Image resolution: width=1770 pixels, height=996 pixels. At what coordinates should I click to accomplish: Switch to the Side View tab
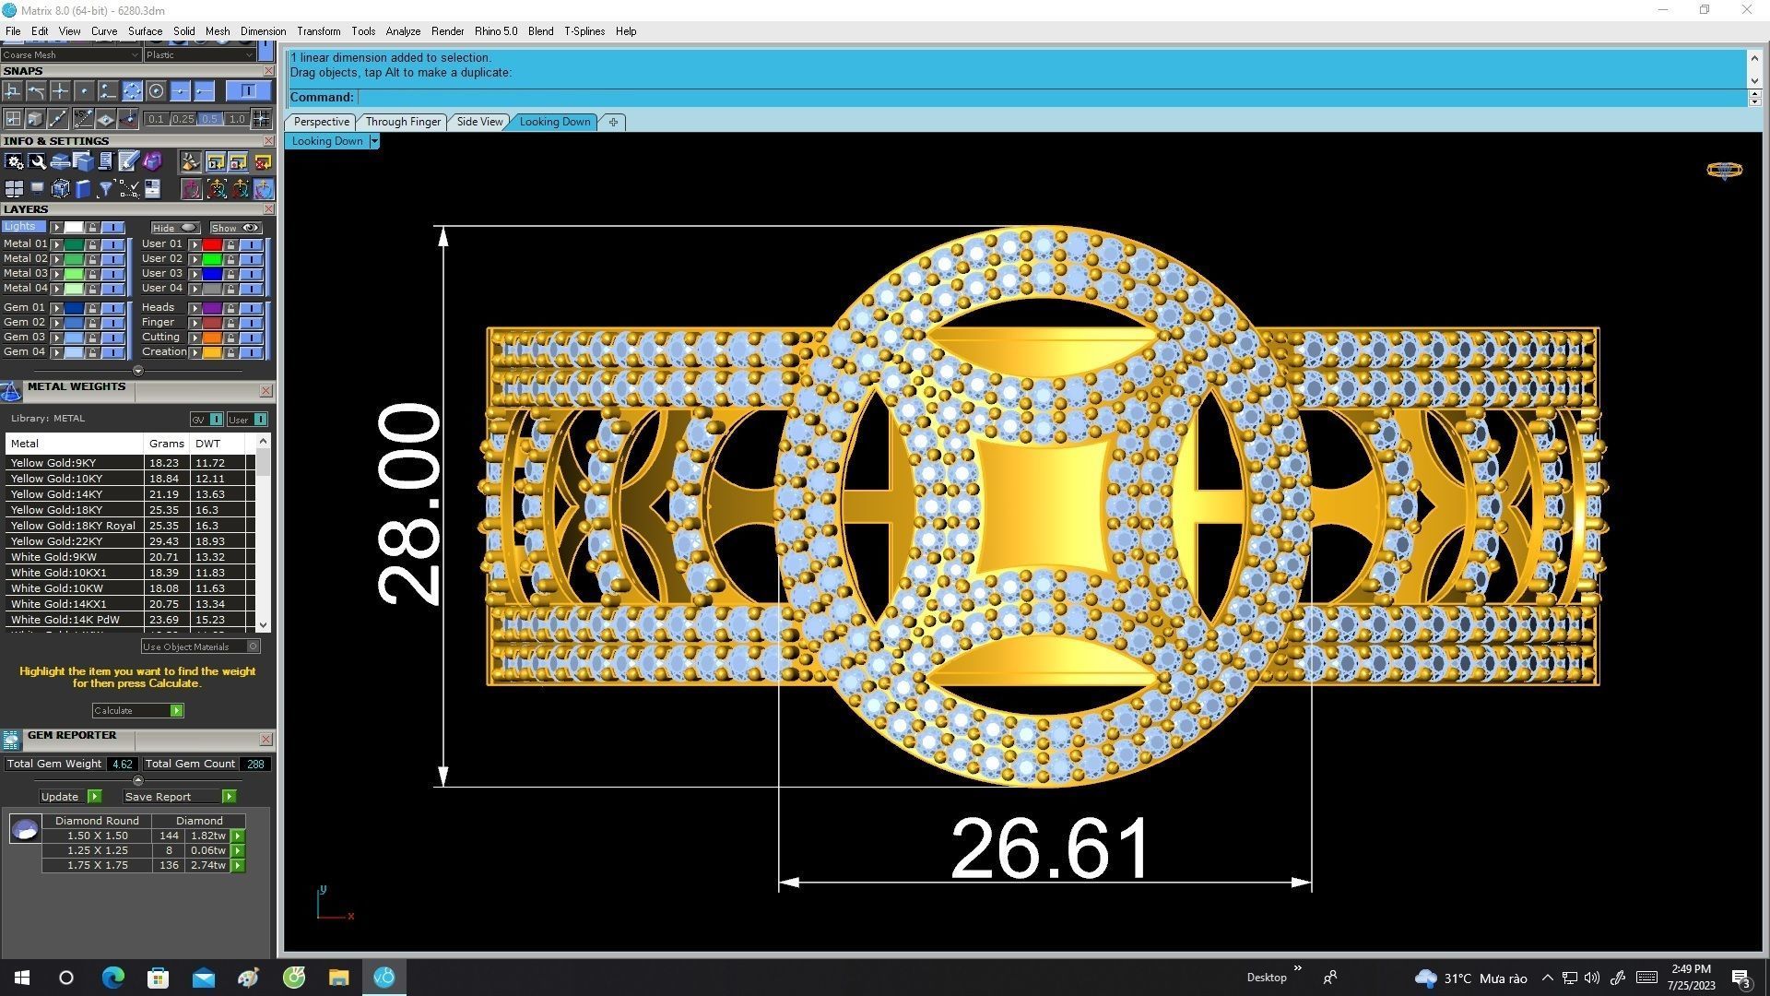click(479, 122)
